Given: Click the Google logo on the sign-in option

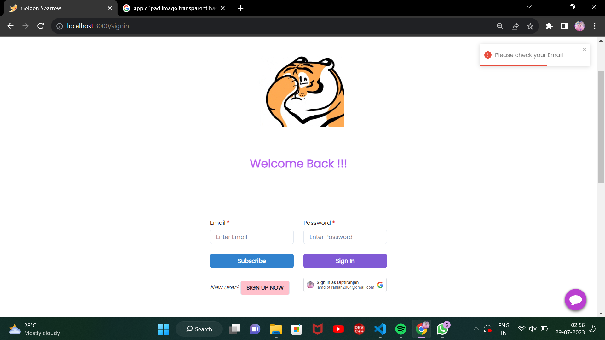Looking at the screenshot, I should [x=380, y=285].
